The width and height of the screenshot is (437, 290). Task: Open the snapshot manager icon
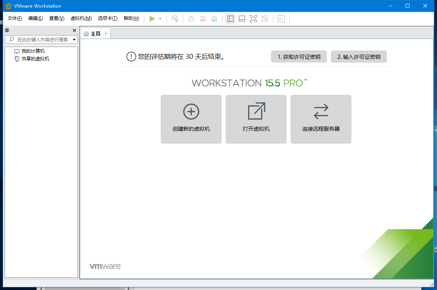(214, 18)
